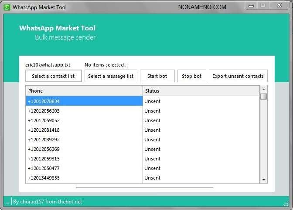This screenshot has height=210, width=293.
Task: Maximize the WhatsApp Market Tool window
Action: click(x=262, y=5)
